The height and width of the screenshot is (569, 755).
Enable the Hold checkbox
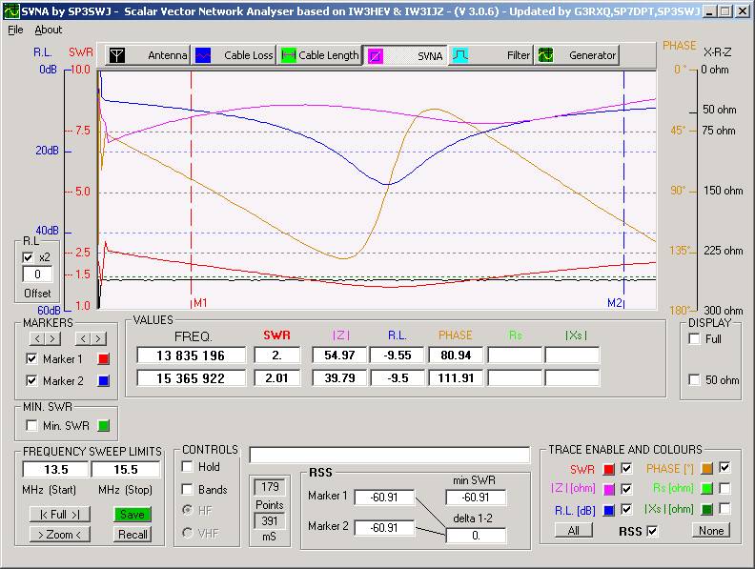189,467
